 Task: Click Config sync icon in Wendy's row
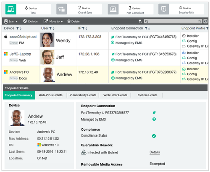pyautogui.click(x=184, y=41)
